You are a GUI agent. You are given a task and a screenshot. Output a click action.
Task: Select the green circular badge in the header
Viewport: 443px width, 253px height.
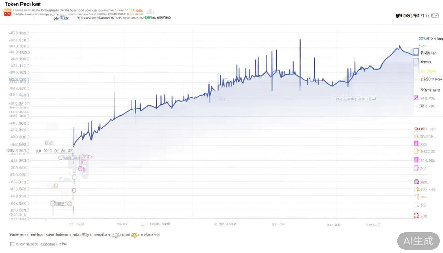point(147,17)
